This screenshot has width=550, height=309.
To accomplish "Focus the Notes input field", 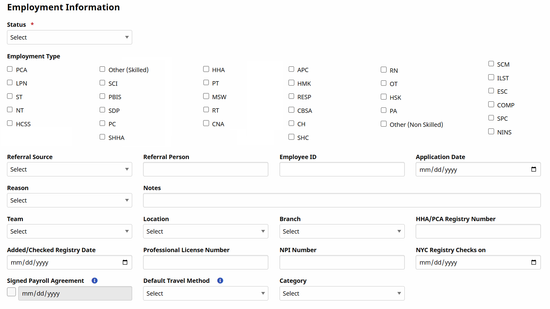I will coord(342,200).
